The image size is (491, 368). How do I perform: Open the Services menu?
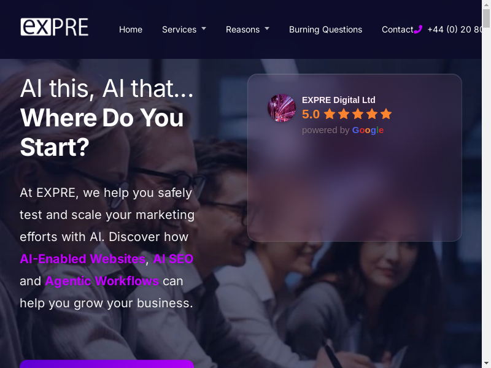coord(179,29)
